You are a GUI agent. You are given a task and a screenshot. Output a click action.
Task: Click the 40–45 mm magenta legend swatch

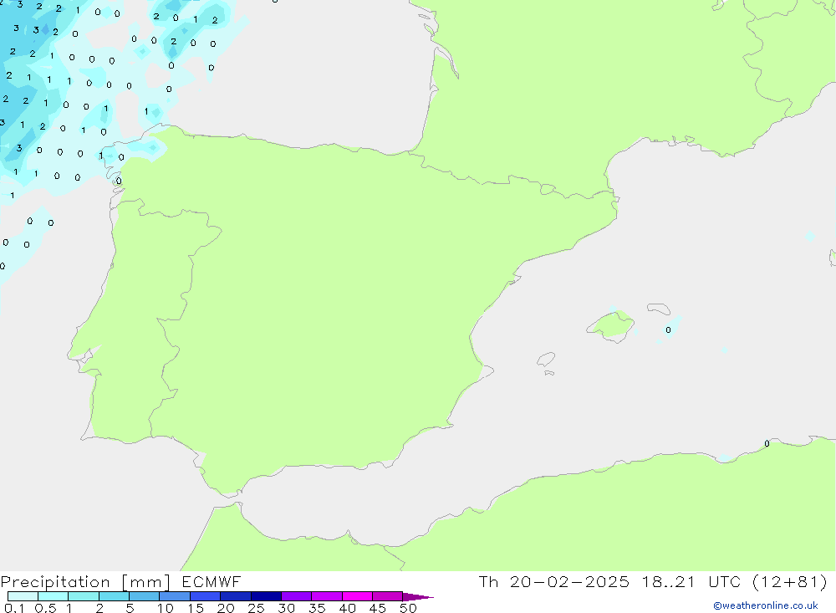pyautogui.click(x=357, y=596)
